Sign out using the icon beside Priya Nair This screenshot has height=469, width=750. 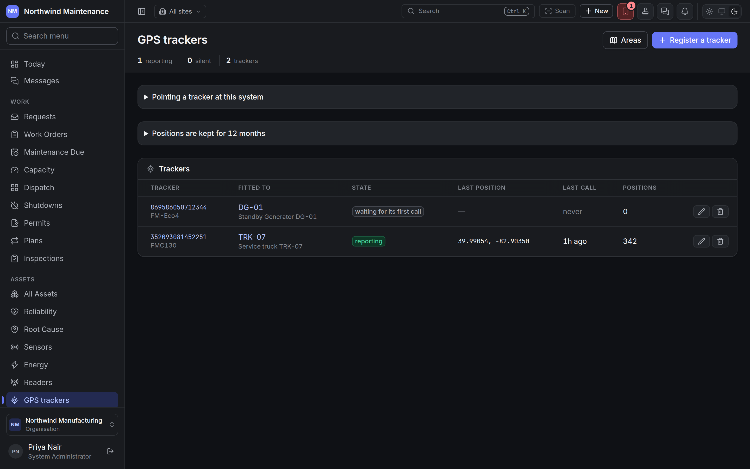point(110,451)
